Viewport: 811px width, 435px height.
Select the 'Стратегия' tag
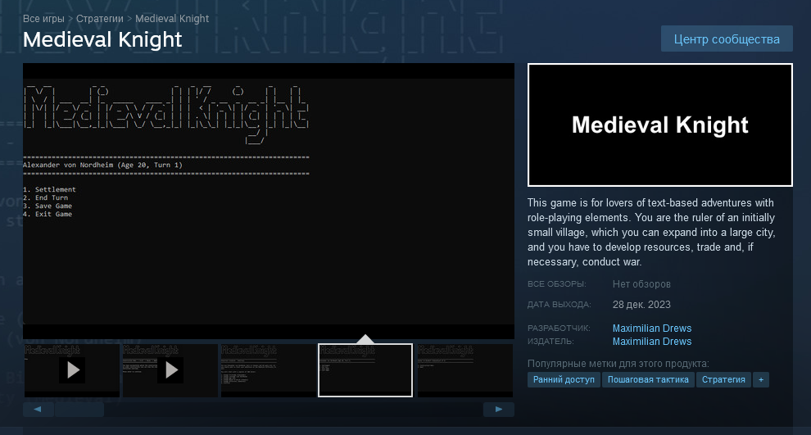723,379
